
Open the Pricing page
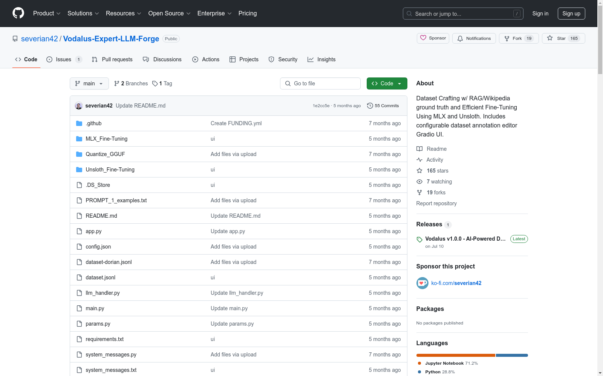248,13
